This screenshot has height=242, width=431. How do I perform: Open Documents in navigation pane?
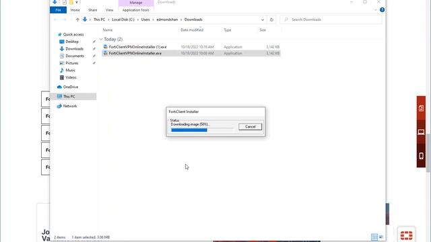[75, 56]
